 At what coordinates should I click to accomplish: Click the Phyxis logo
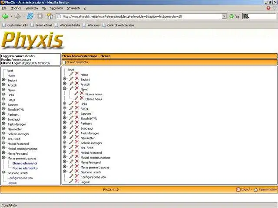pyautogui.click(x=33, y=40)
